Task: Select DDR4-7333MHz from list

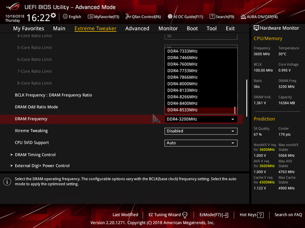Action: 201,51
